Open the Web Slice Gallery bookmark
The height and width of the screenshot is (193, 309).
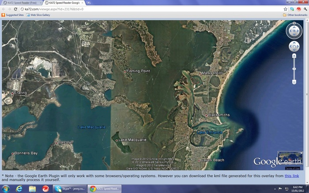point(38,15)
